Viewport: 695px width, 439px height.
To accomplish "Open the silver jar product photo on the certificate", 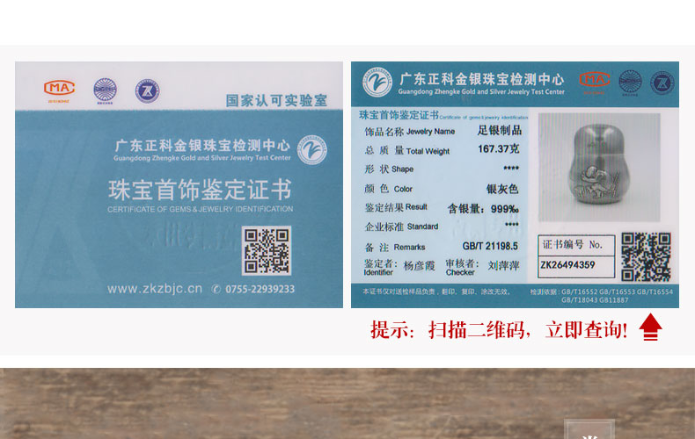I will tap(599, 168).
